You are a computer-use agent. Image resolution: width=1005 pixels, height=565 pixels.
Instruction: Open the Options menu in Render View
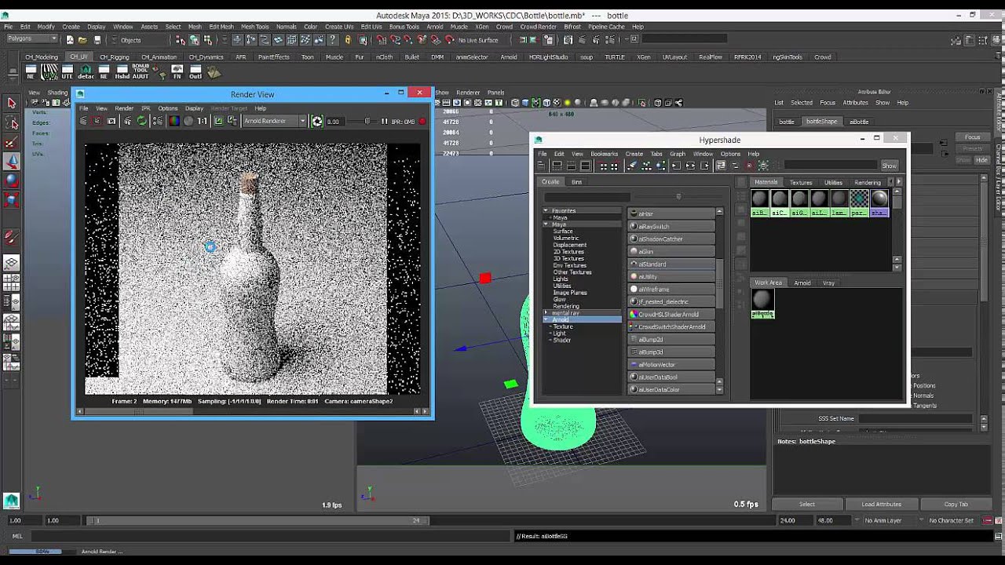coord(168,108)
